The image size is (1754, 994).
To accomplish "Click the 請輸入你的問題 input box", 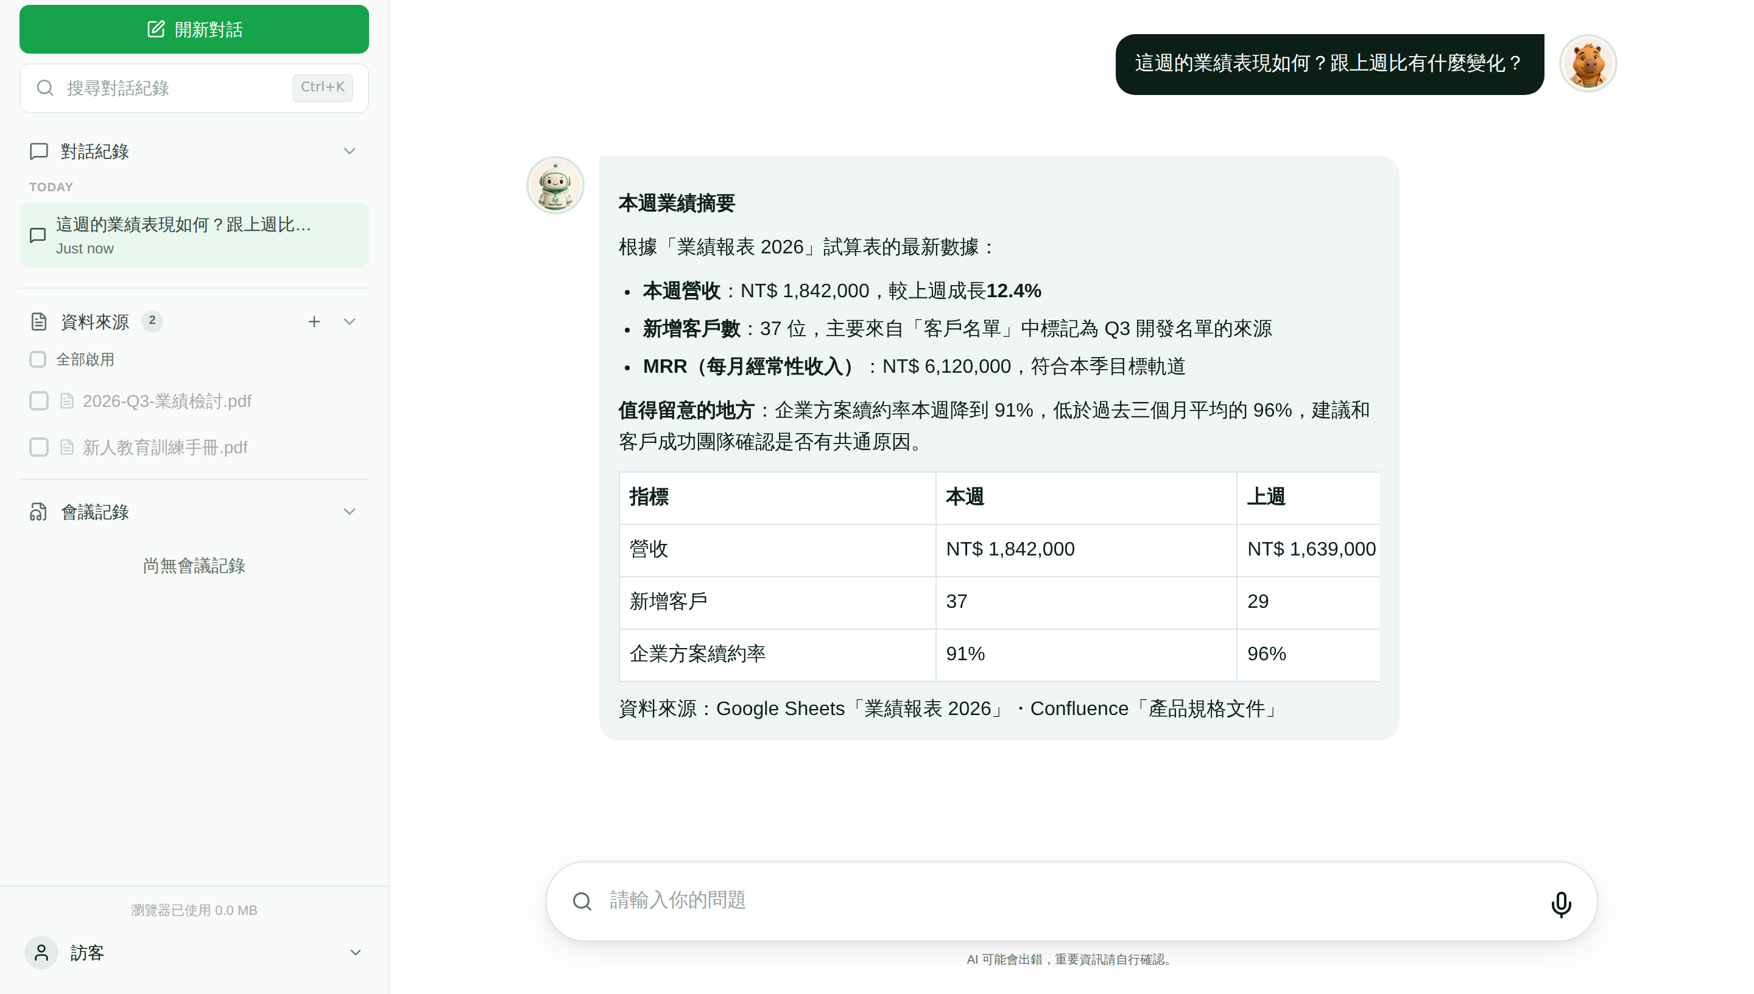I will click(x=1071, y=901).
